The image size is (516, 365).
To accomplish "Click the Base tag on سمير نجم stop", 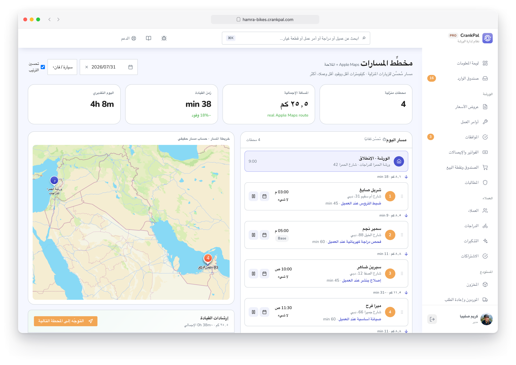I will click(x=282, y=238).
